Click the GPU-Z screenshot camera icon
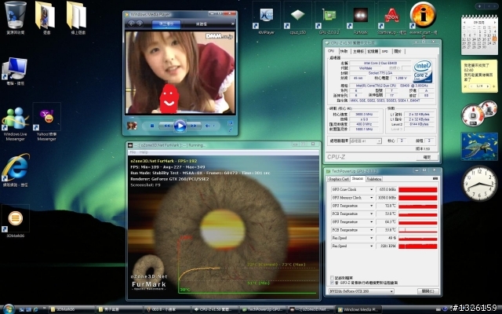Screen dimensions: 502x314 point(435,178)
